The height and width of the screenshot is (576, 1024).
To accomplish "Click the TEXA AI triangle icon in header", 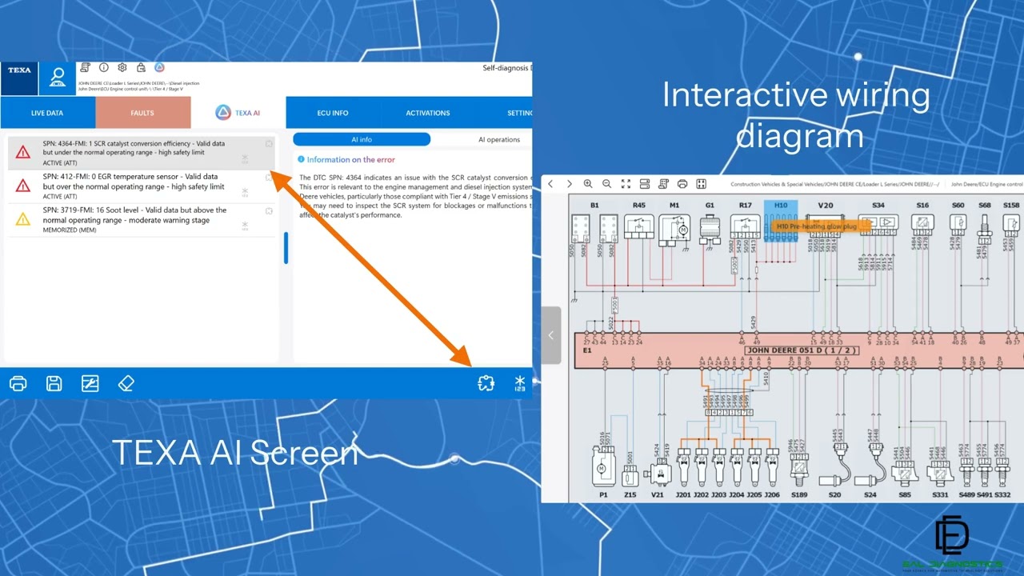I will point(159,68).
